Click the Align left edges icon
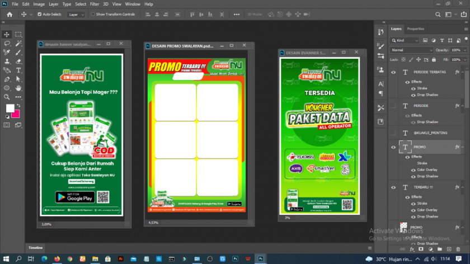 tap(148, 15)
